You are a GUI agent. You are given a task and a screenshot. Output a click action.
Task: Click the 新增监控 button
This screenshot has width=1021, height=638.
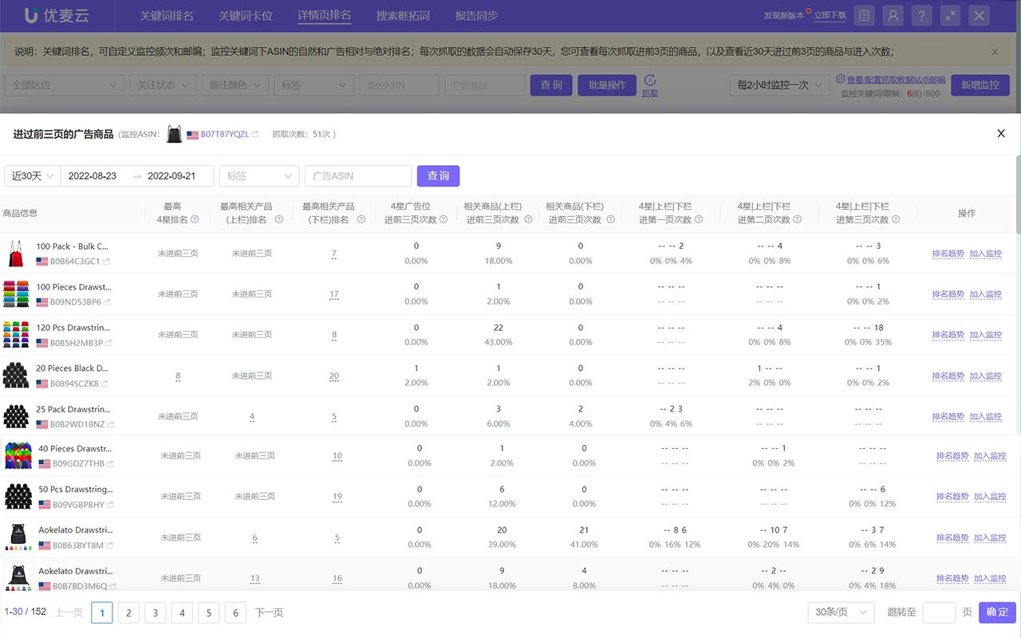point(980,85)
